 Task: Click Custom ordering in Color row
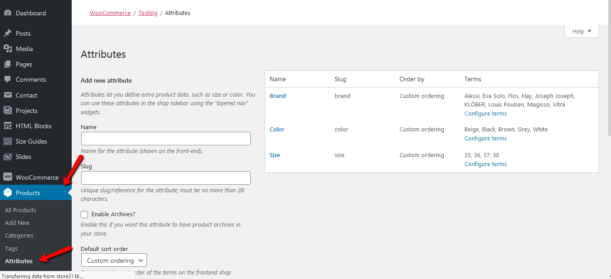(422, 129)
